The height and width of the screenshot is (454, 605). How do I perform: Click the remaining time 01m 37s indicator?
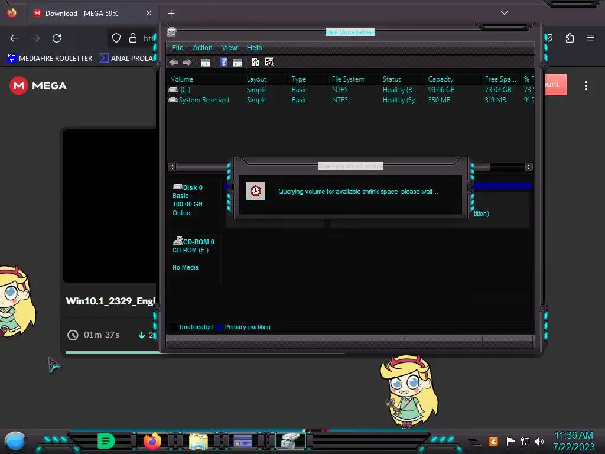(x=94, y=335)
